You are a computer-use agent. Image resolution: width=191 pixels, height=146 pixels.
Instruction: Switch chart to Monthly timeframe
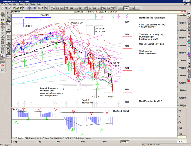(x=137, y=8)
